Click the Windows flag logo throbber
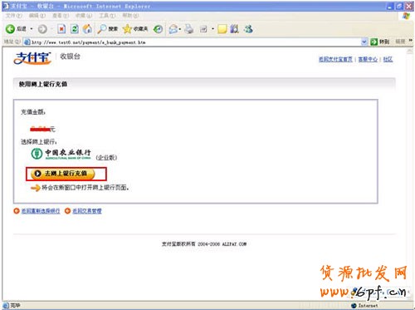 (x=406, y=16)
